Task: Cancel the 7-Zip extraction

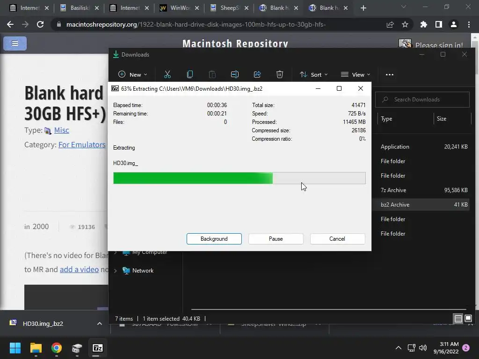Action: [337, 239]
